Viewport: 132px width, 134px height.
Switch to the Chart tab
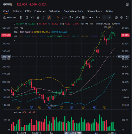6,11
